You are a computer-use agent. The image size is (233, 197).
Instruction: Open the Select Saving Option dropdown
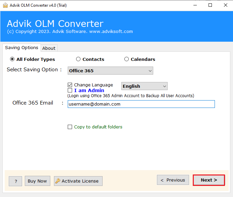110,71
